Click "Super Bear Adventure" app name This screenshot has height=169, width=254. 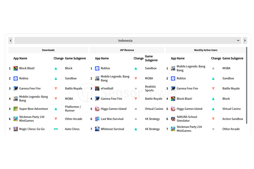click(x=34, y=109)
